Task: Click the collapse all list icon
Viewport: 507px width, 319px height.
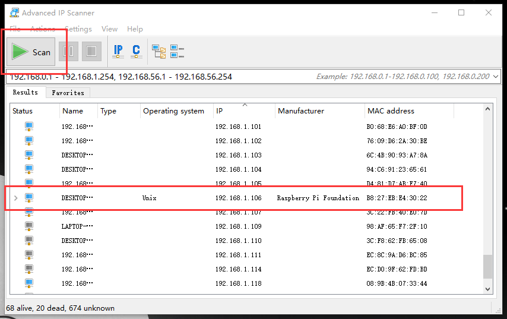Action: pos(177,52)
